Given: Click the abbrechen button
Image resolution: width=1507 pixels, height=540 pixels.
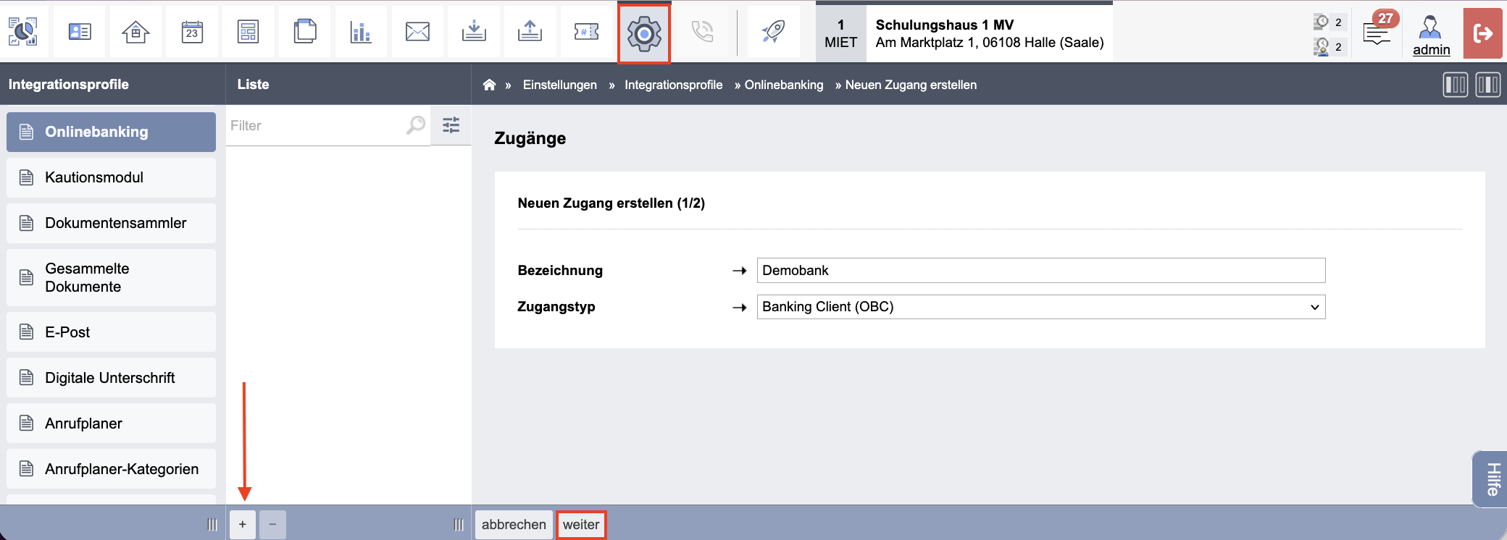Looking at the screenshot, I should (x=514, y=524).
